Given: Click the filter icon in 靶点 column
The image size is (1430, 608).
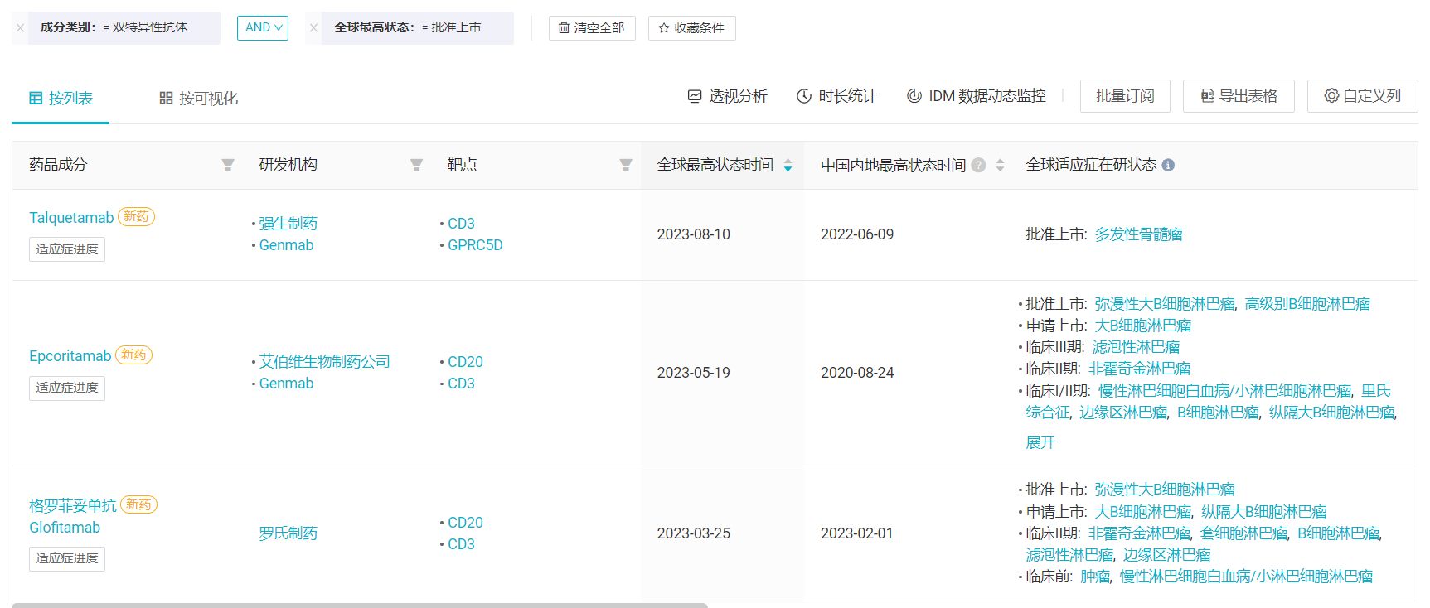Looking at the screenshot, I should (626, 165).
